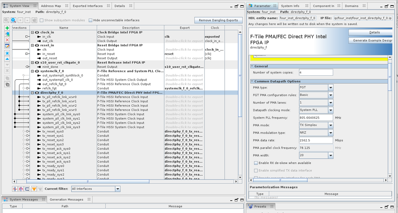Screen dimensions: 398x213
Task: Click the move to top arrow icon
Action: coord(7,53)
